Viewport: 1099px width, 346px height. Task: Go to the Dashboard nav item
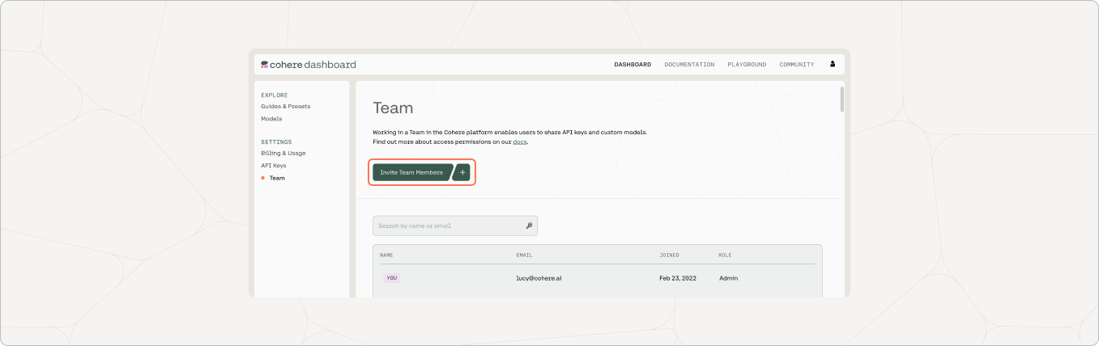pos(633,65)
